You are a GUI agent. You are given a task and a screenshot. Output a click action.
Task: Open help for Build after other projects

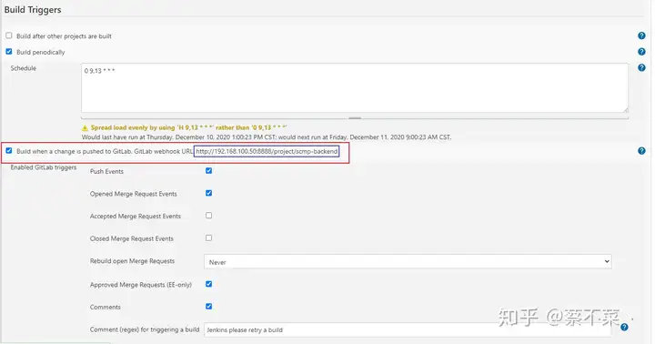[641, 35]
